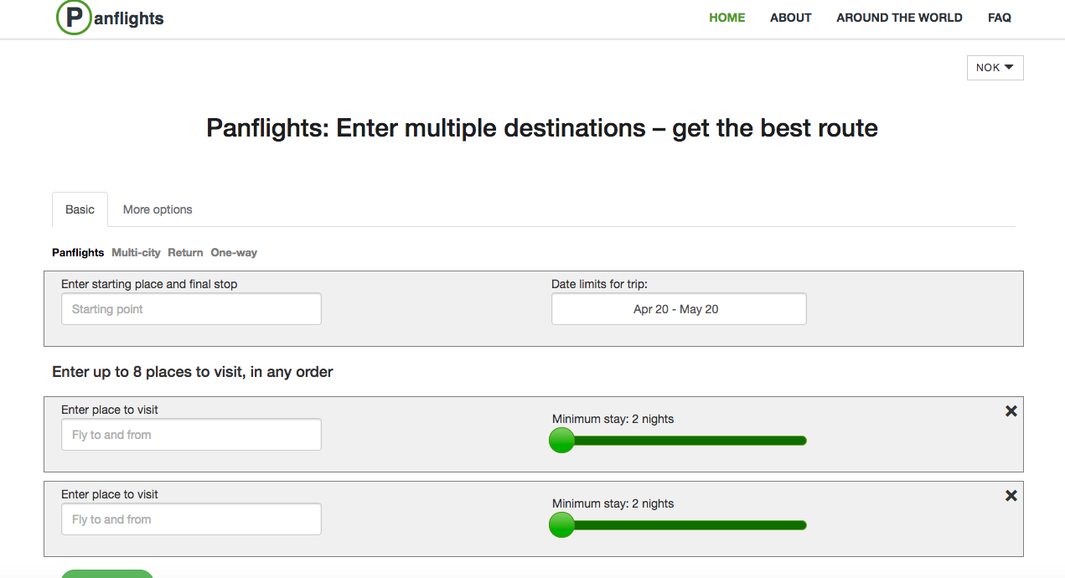Viewport: 1065px width, 578px height.
Task: Click the second Minimum stay slider handle
Action: [561, 524]
